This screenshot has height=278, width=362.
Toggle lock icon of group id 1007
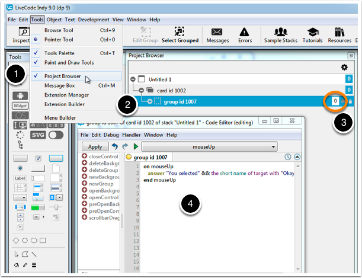click(x=351, y=101)
